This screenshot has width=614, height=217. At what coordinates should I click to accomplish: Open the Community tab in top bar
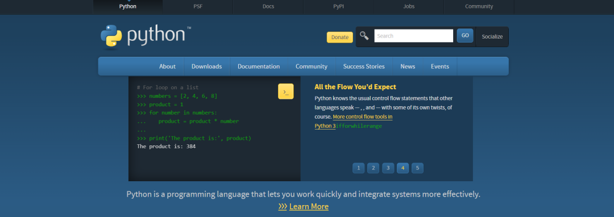(x=479, y=7)
